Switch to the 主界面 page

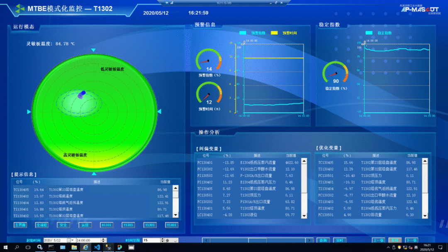20,225
